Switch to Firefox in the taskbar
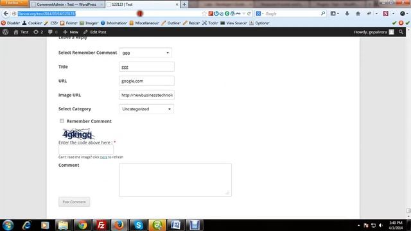This screenshot has height=231, width=411. (x=119, y=225)
